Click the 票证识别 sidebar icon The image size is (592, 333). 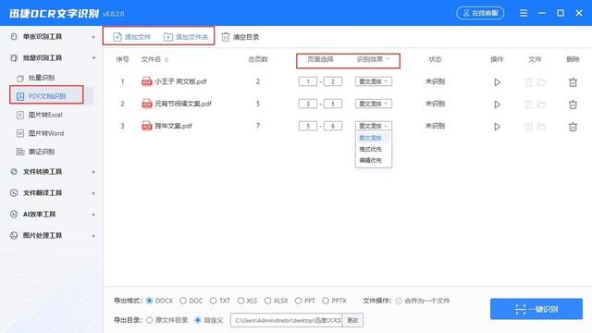(x=20, y=152)
